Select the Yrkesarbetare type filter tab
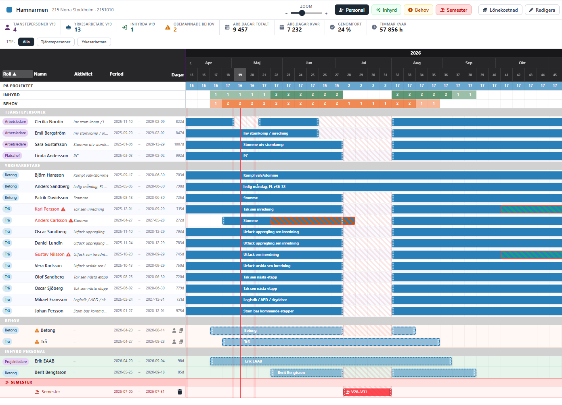This screenshot has width=562, height=405. (x=94, y=42)
